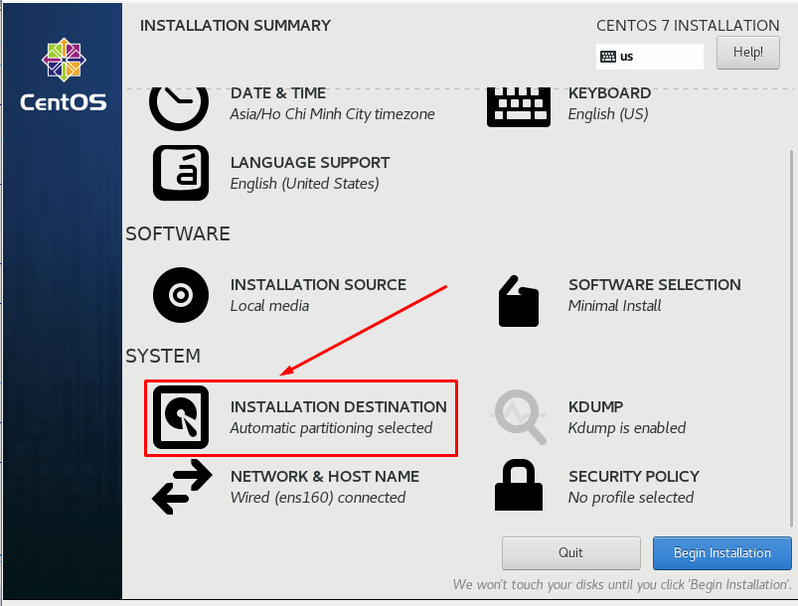Click the Keyboard layout icon
Screen dimensions: 798x606
[x=518, y=107]
